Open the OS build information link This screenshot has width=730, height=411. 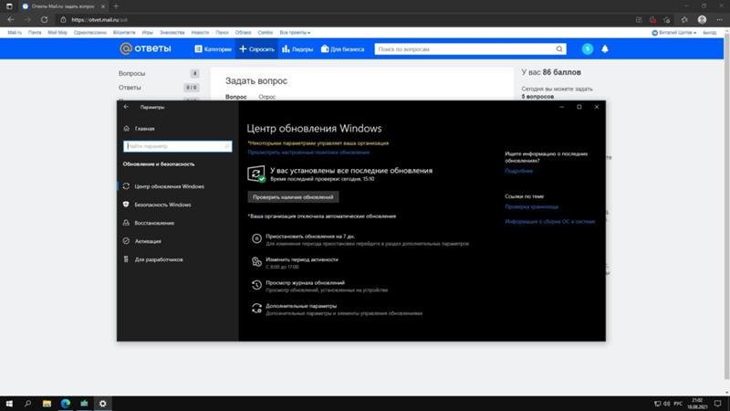tap(550, 222)
